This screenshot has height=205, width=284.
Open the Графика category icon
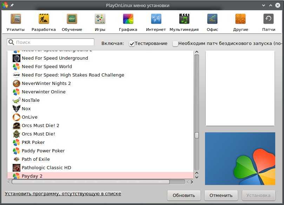point(128,19)
